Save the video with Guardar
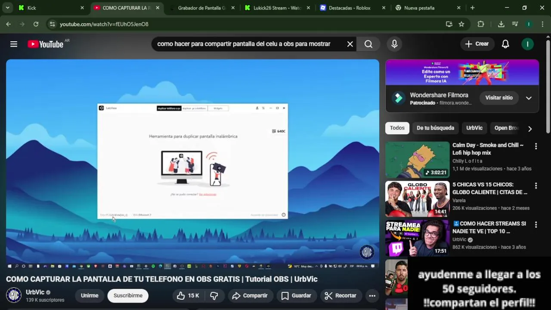The width and height of the screenshot is (551, 310). (296, 295)
